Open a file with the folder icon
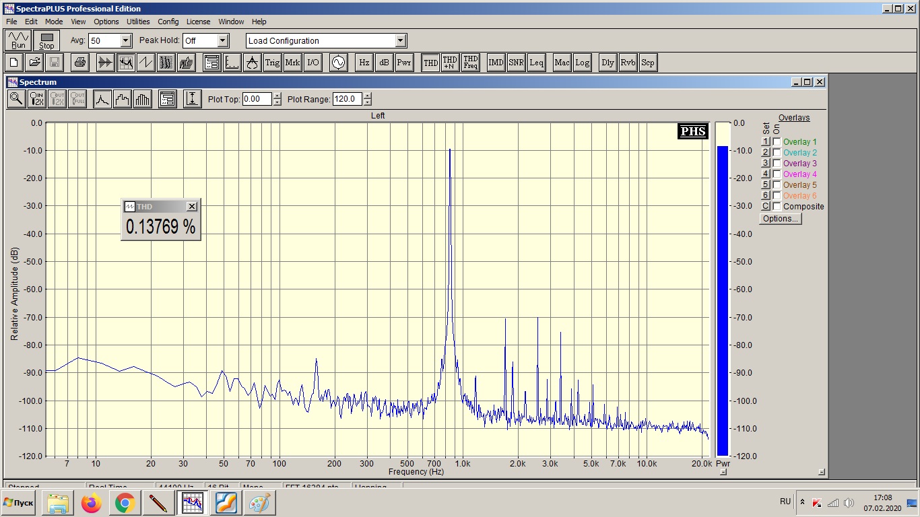The height and width of the screenshot is (517, 920). 34,63
